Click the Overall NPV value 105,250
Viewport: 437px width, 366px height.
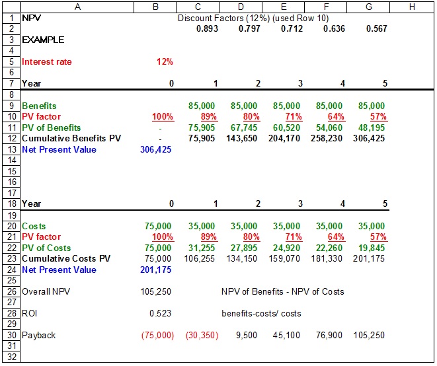click(157, 291)
